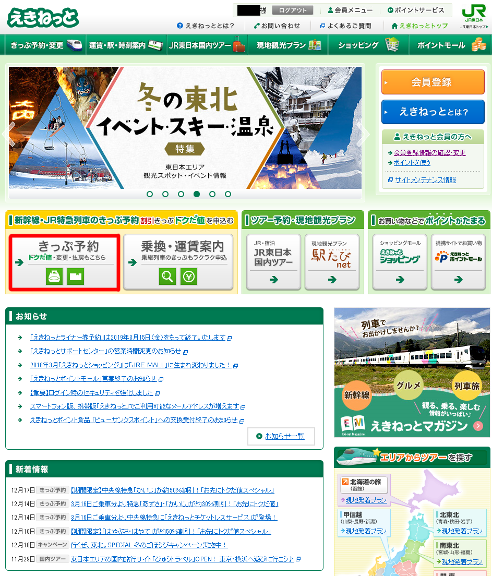
Task: Click the yen fare icon
Action: (x=189, y=276)
